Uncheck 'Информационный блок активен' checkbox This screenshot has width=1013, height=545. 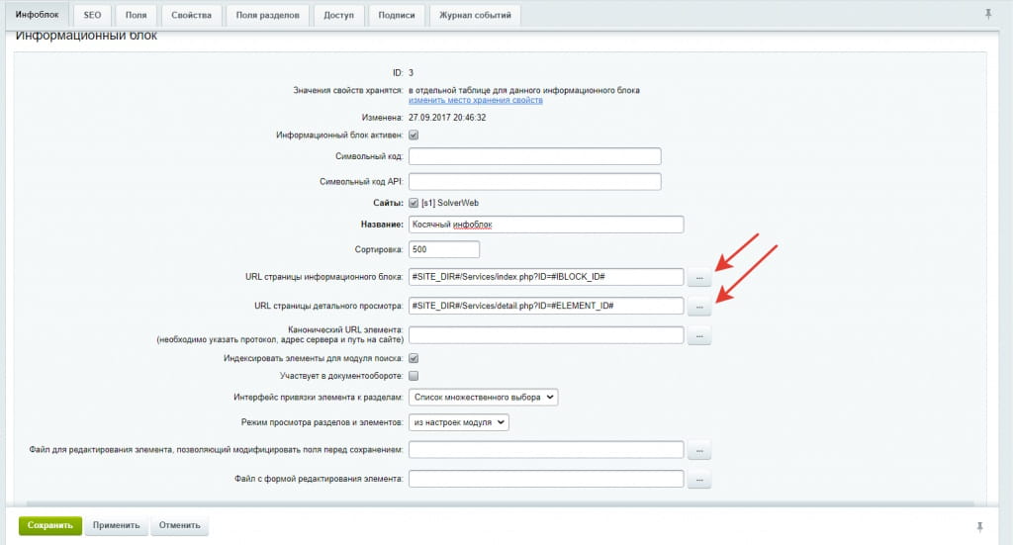pyautogui.click(x=414, y=136)
